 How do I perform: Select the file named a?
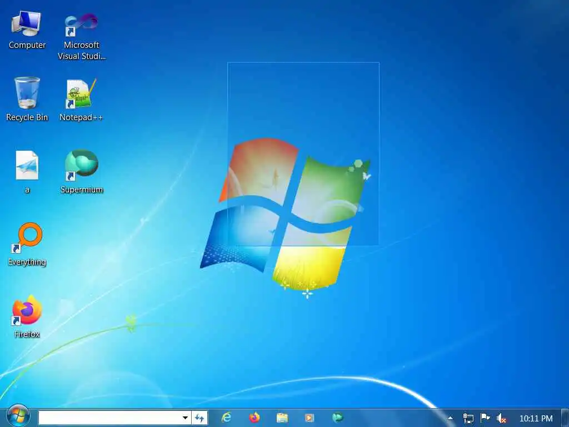pyautogui.click(x=27, y=172)
